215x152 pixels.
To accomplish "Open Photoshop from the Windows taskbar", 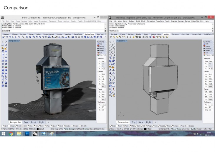I will pos(27,134).
